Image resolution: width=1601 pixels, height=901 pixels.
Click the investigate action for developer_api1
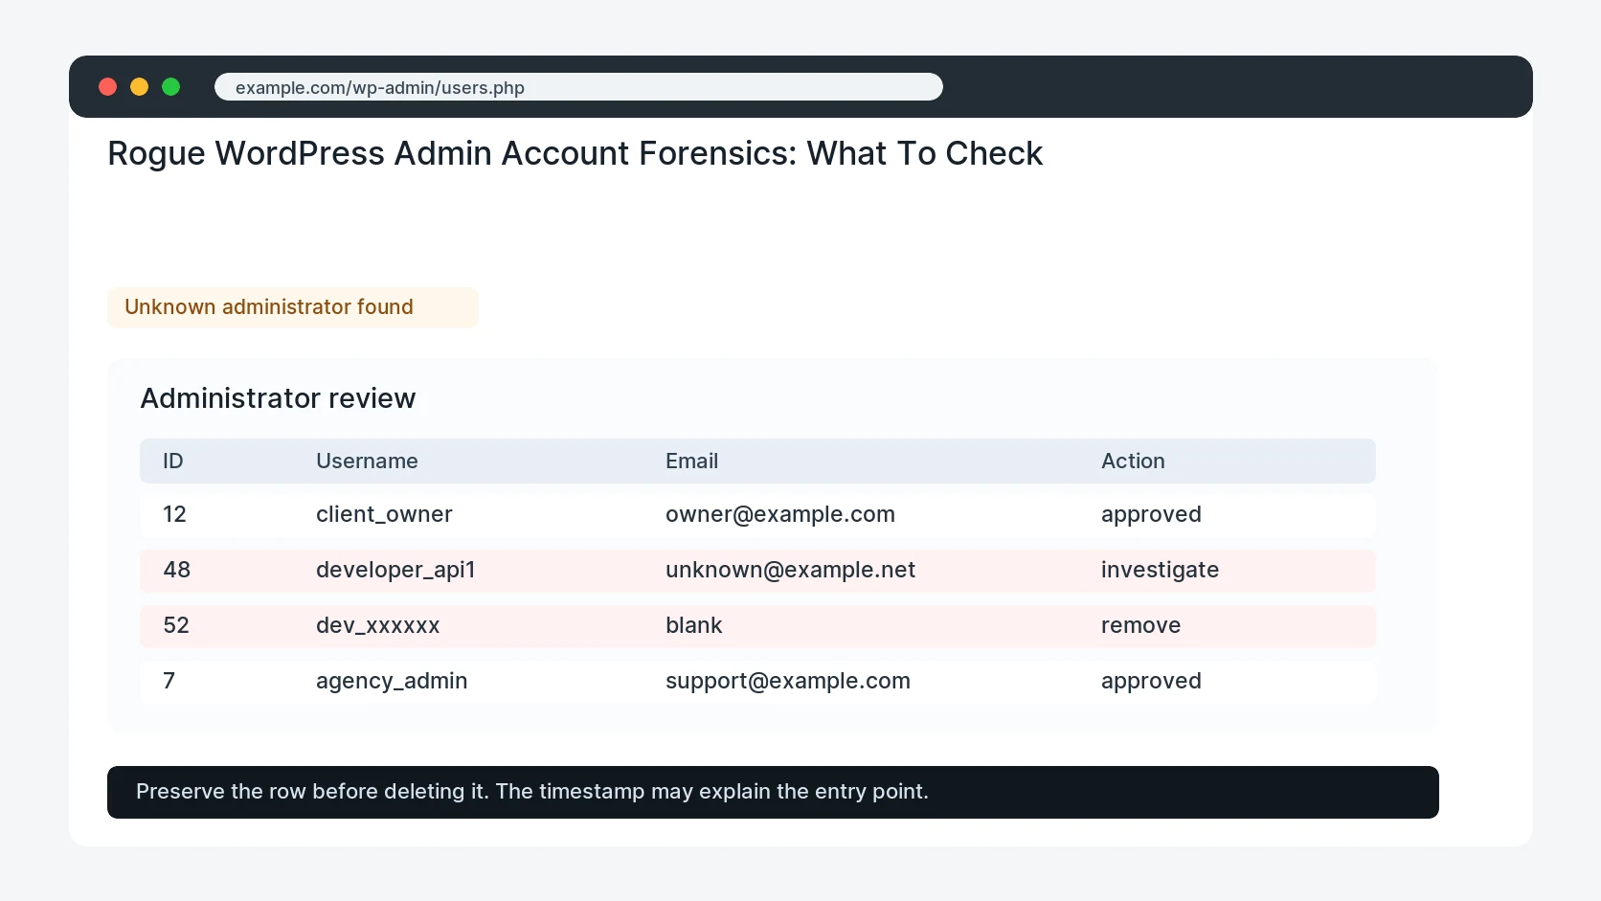[1160, 571]
